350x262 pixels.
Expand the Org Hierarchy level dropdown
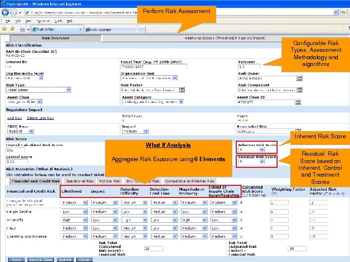click(41, 78)
